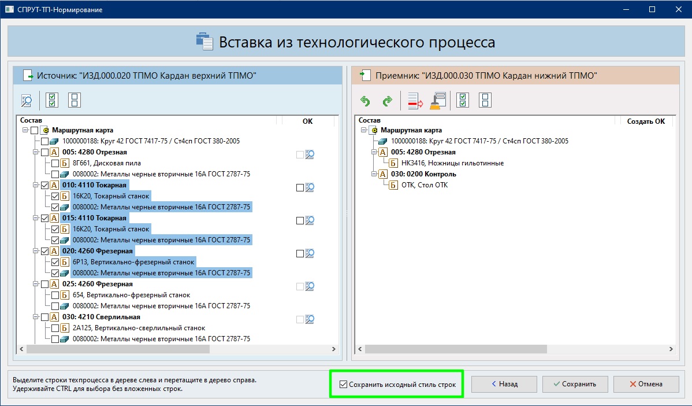Collapse source Маршрутная карта root node

[x=25, y=130]
